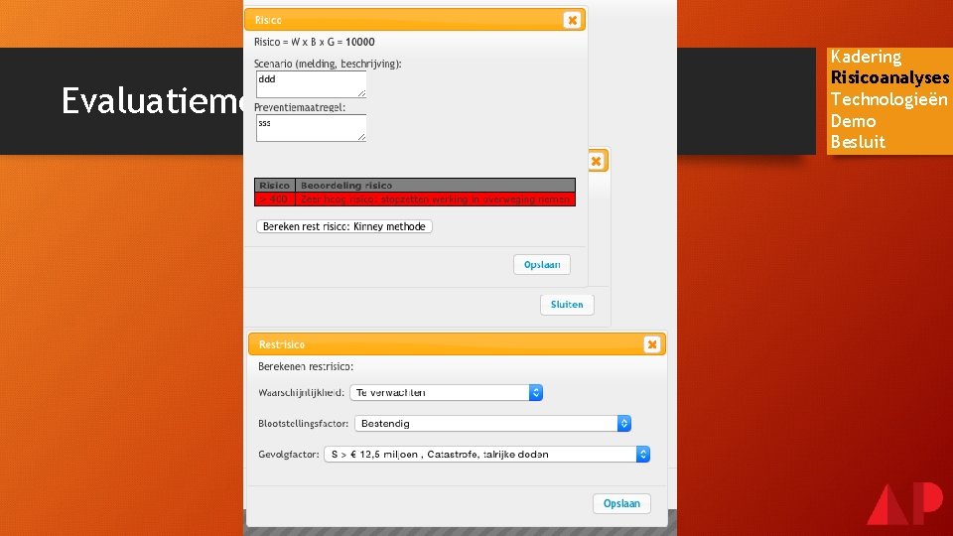Screen dimensions: 953x536
Task: Click the 'Beoordeling risico' table header
Action: [435, 186]
